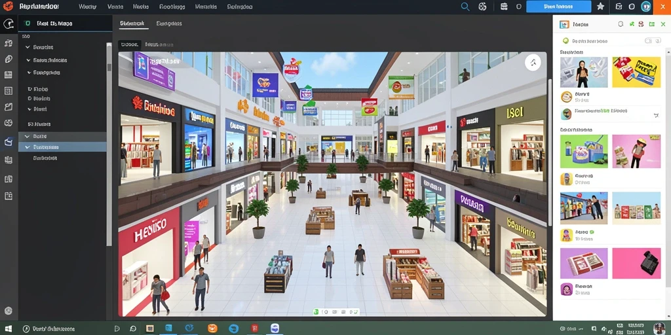Open the orange face app in the taskbar
Viewport: 671px width, 335px height.
212,328
